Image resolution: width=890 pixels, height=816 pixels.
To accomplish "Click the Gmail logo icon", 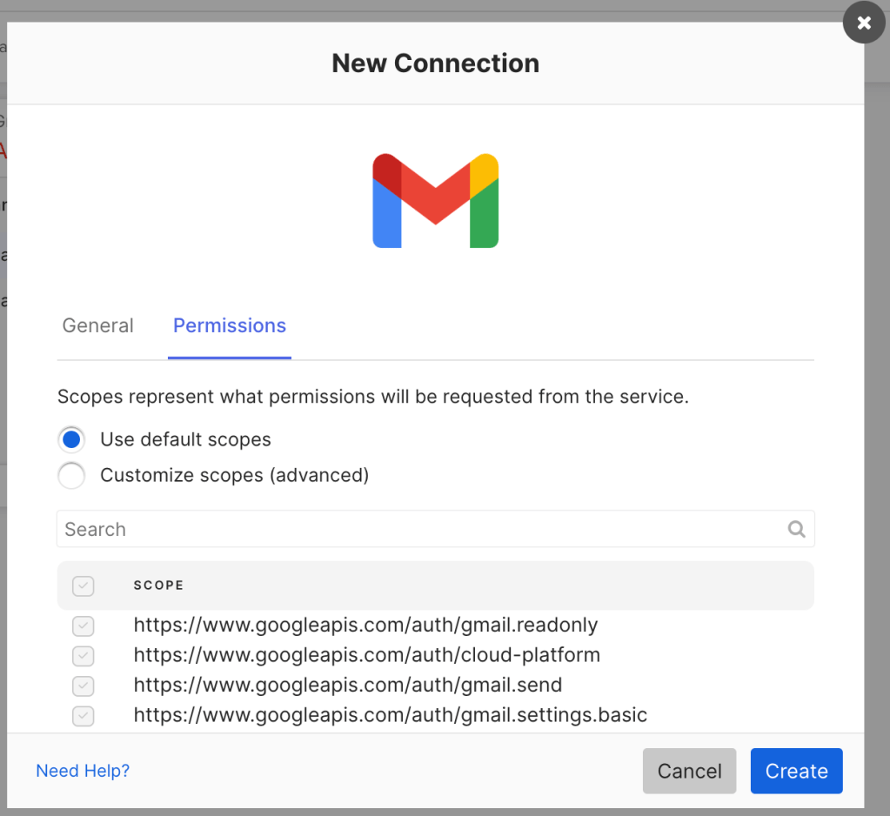I will (x=435, y=200).
